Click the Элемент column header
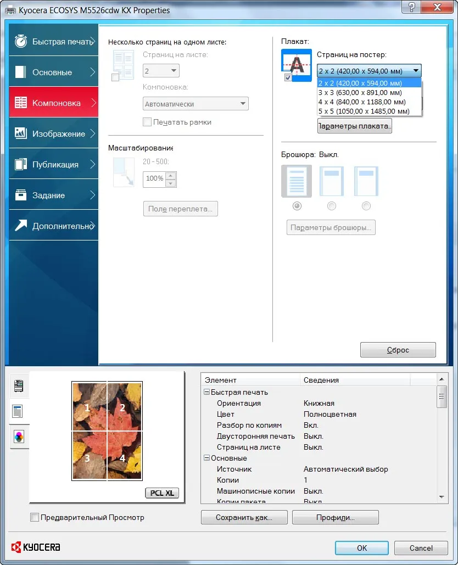The height and width of the screenshot is (565, 458). 250,380
